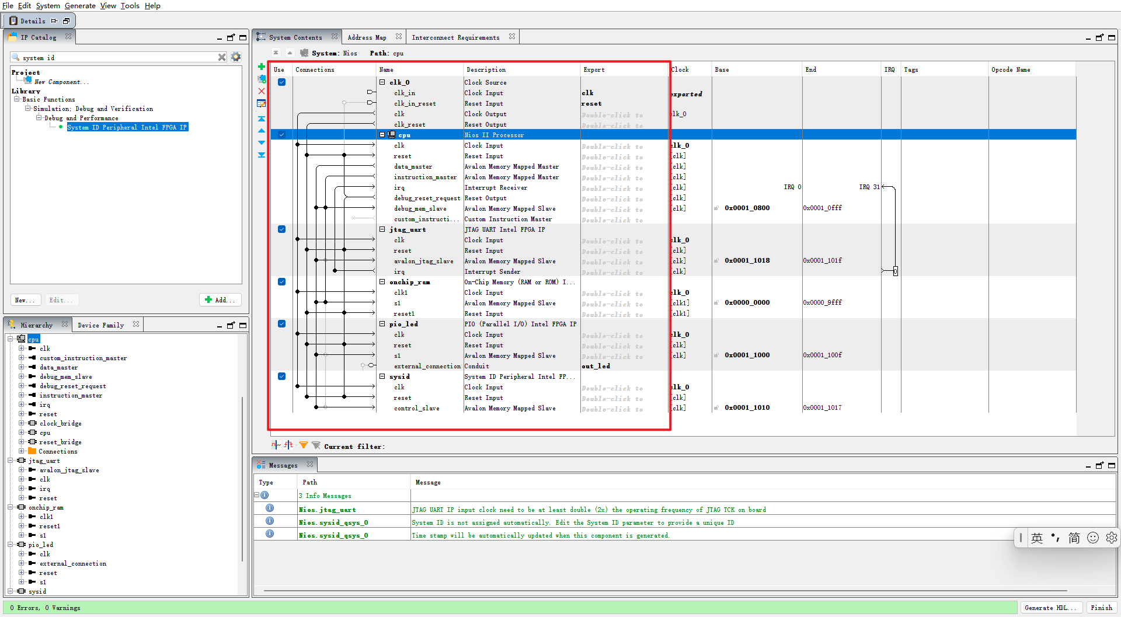Expand data_master in Hierarchy tree
Image resolution: width=1121 pixels, height=617 pixels.
pos(21,367)
